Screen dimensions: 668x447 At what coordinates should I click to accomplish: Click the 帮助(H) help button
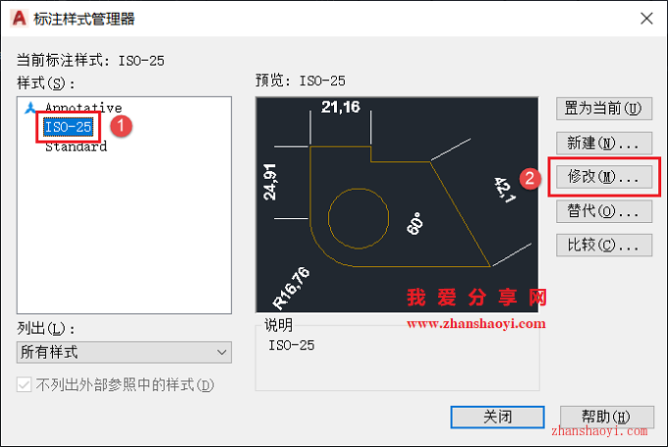click(607, 417)
